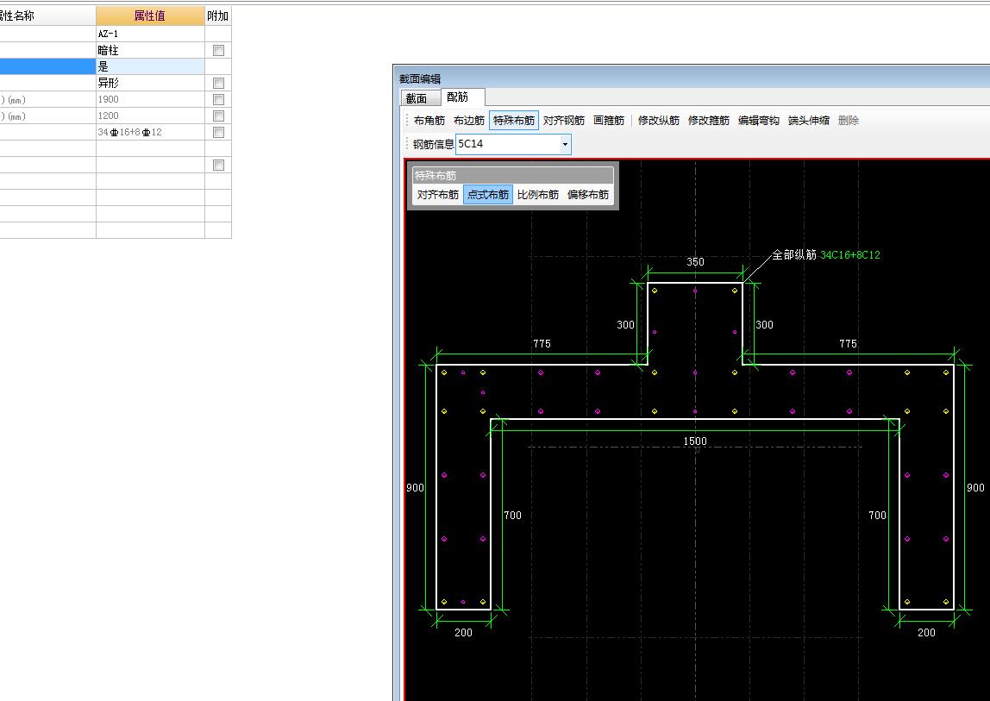The height and width of the screenshot is (701, 990).
Task: Toggle the 附加 checkbox for 34C16+8C12 row
Action: coord(218,132)
